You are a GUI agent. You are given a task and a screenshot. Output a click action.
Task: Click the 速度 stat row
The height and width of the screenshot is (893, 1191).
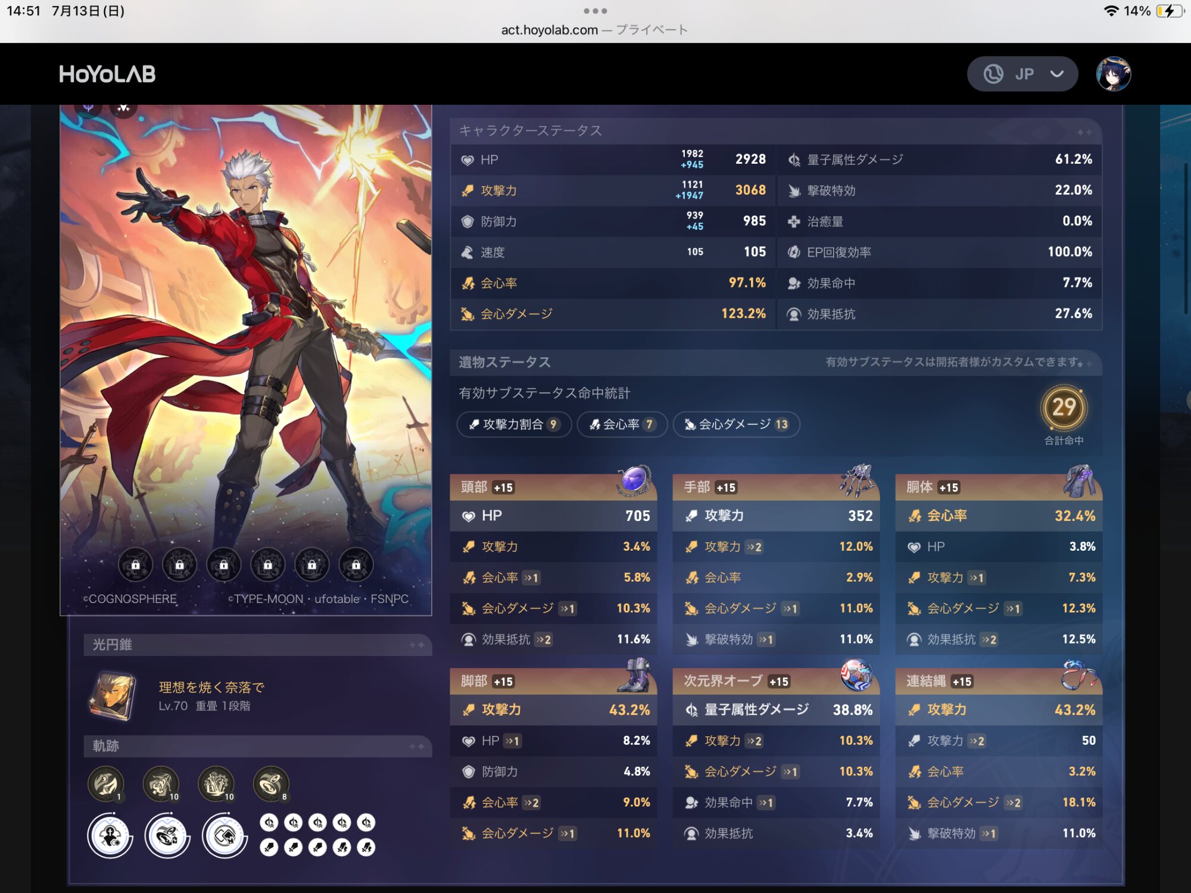(613, 252)
